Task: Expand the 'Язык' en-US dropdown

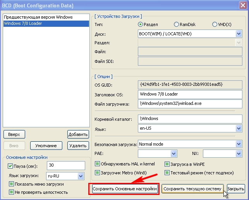Action: (239, 128)
